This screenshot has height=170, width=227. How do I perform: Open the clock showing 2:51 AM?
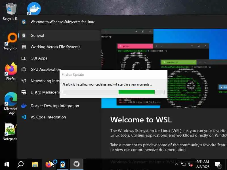203,164
